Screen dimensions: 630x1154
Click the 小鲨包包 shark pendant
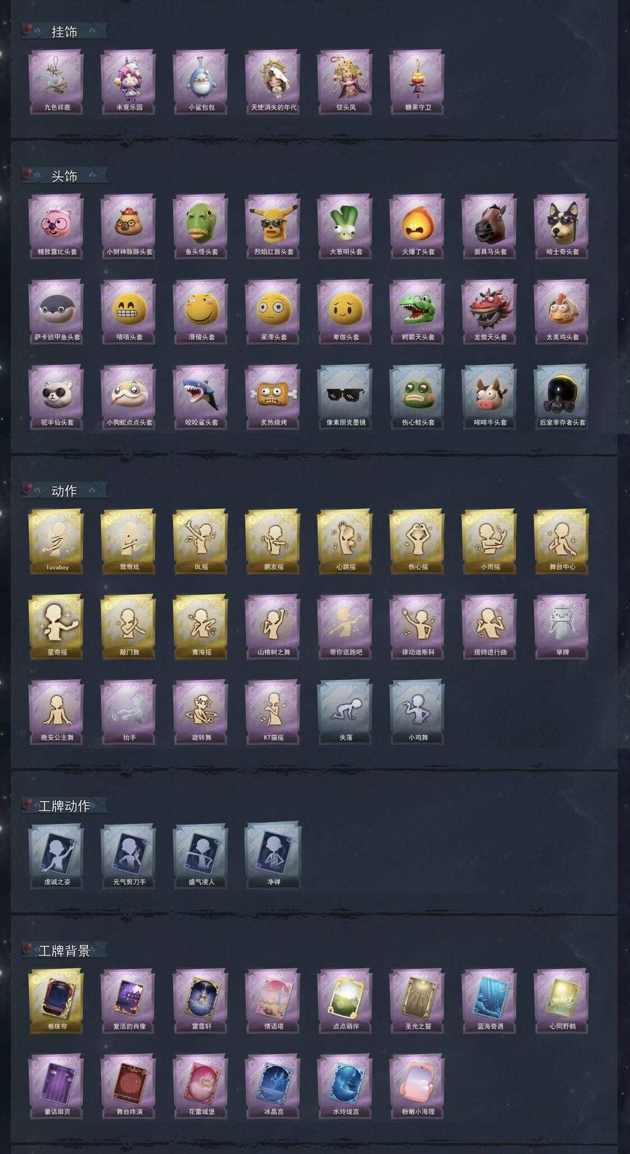[201, 82]
